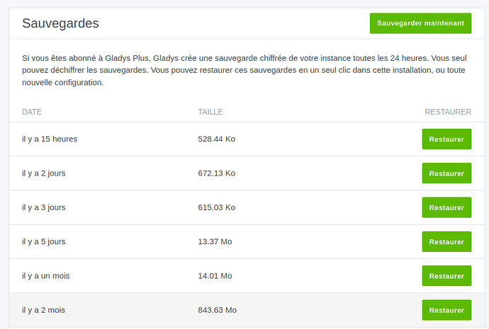Viewport: 489px width, 329px height.
Task: Restore the backup from one month ago
Action: pyautogui.click(x=446, y=275)
